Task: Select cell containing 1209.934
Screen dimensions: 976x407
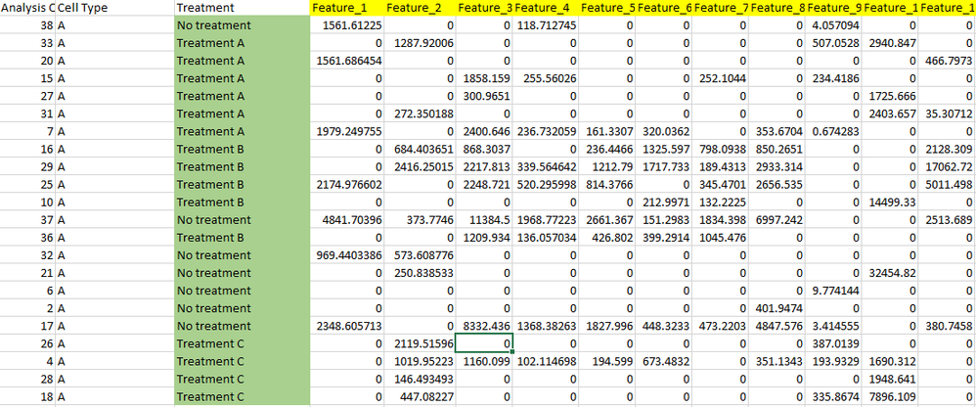Action: [x=484, y=238]
